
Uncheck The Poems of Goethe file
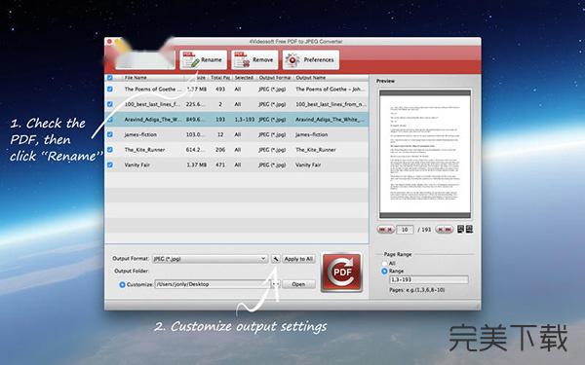pos(109,89)
